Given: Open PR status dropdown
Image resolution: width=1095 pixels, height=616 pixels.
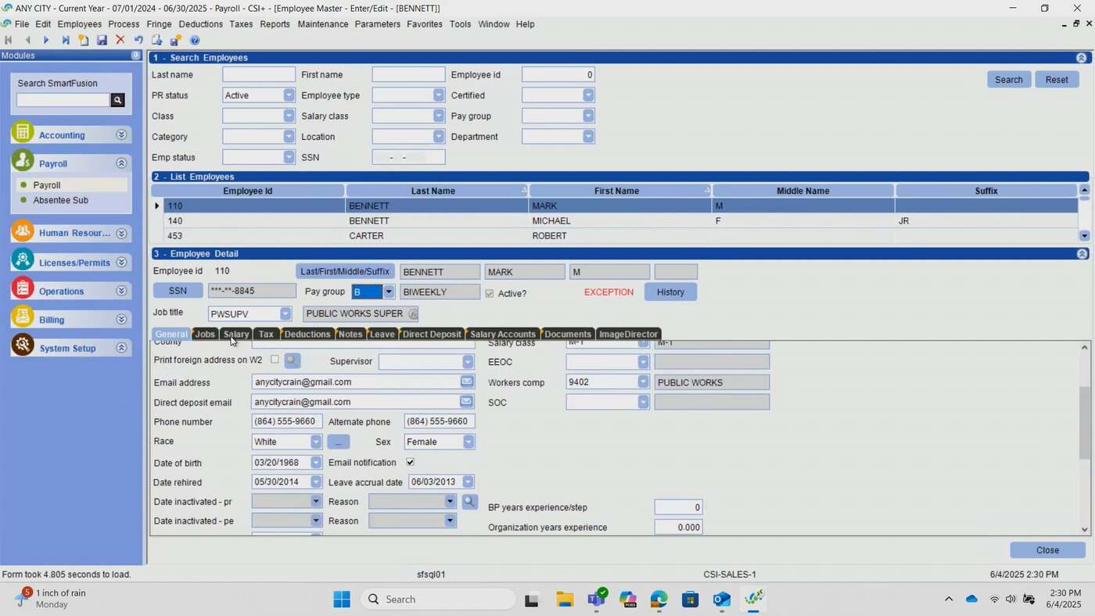Looking at the screenshot, I should click(x=289, y=95).
